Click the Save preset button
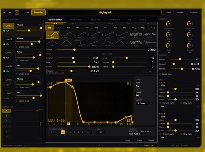The width and height of the screenshot is (205, 152). 169,12
